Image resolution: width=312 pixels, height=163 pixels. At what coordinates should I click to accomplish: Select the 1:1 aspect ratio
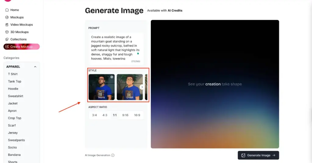tap(115, 115)
